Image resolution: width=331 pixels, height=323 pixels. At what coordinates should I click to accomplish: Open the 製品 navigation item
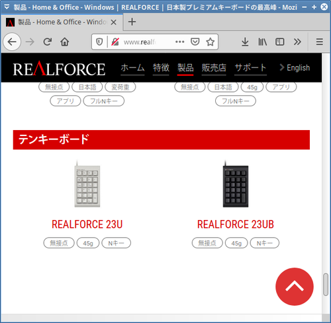(x=185, y=68)
